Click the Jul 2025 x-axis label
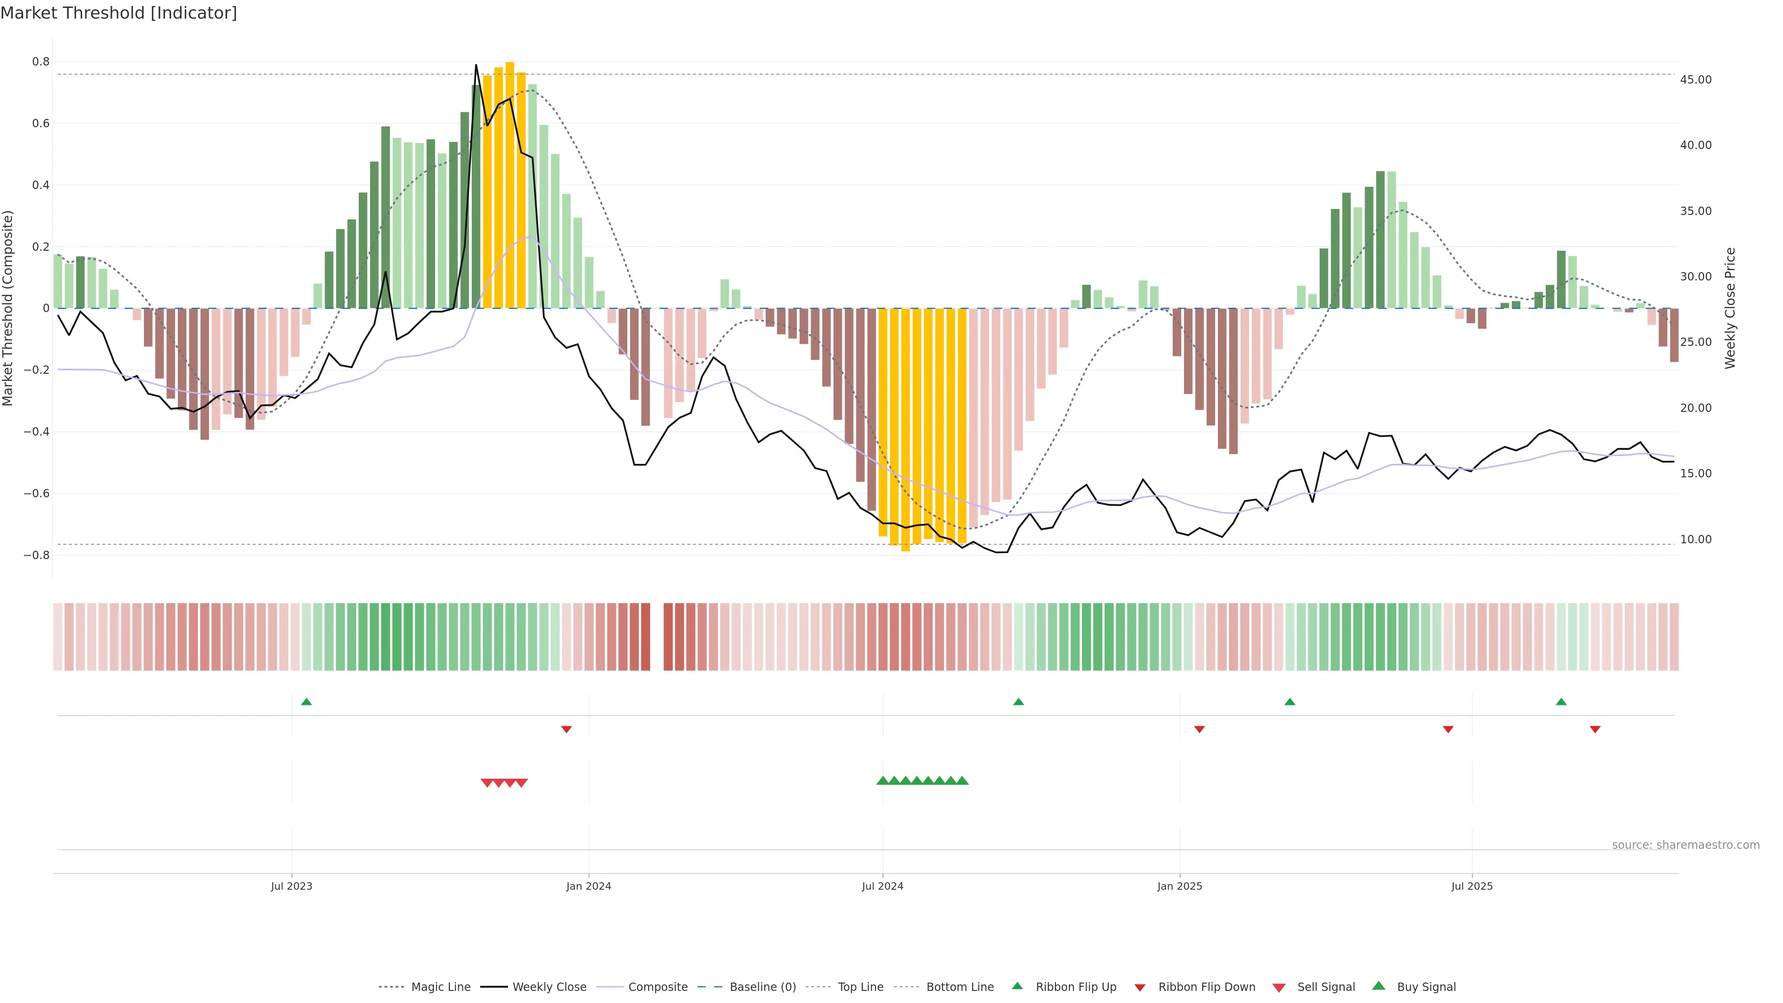This screenshot has height=1003, width=1783. (x=1471, y=886)
